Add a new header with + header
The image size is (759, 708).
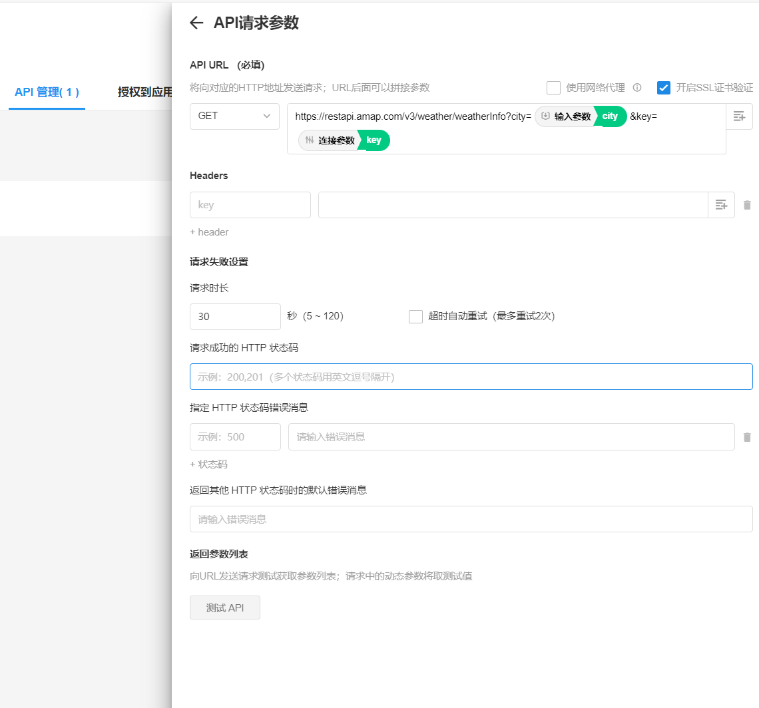[x=209, y=232]
